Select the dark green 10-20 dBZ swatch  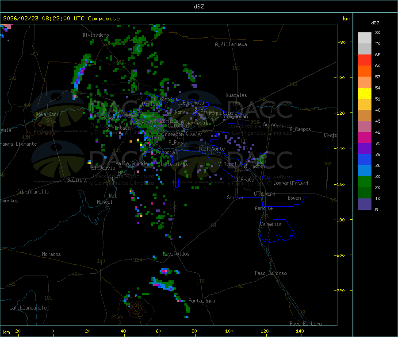click(x=364, y=193)
